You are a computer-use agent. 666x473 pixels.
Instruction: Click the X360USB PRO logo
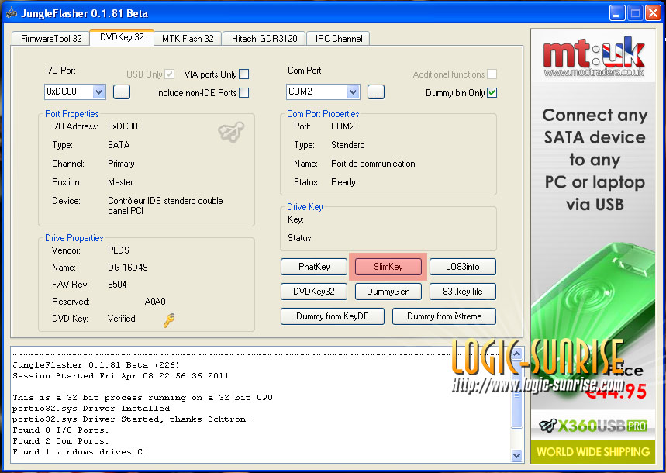click(593, 425)
